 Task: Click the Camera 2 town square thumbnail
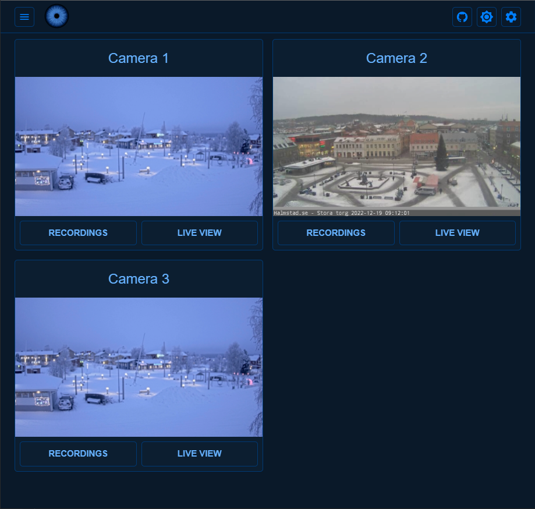pos(396,146)
